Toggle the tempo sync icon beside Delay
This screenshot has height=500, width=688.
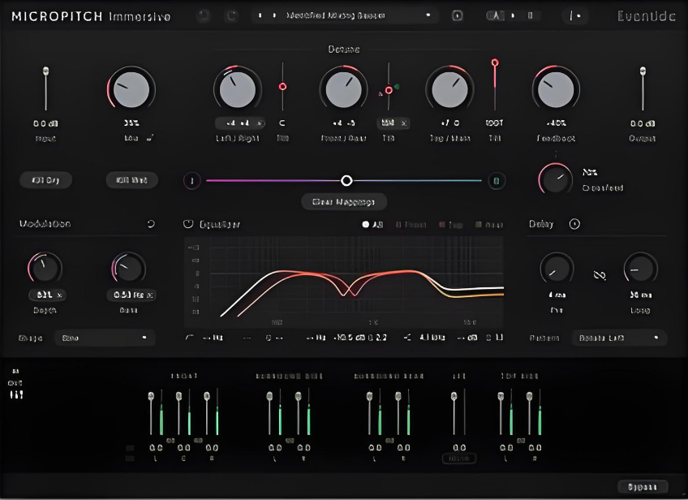574,224
